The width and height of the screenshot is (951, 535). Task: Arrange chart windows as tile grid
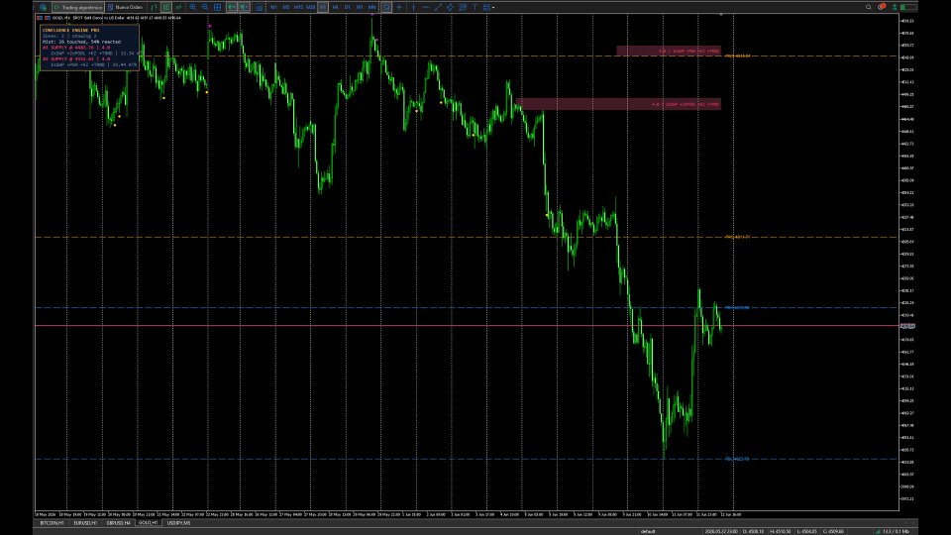218,7
